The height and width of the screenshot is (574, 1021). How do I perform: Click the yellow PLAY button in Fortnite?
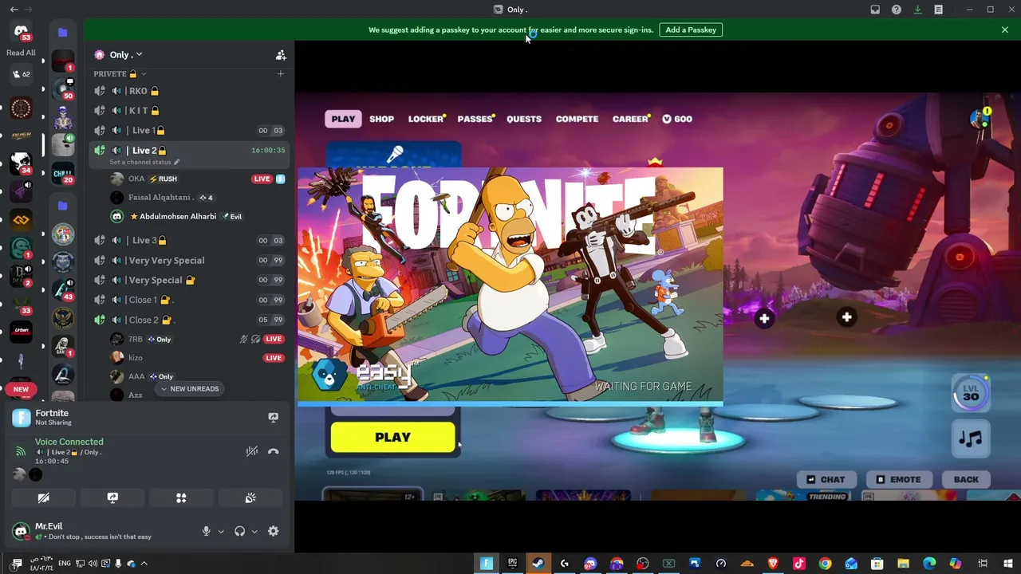pyautogui.click(x=392, y=438)
